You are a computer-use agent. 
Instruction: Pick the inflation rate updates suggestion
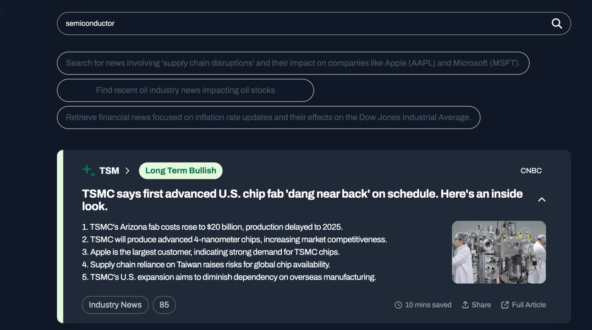click(x=269, y=118)
